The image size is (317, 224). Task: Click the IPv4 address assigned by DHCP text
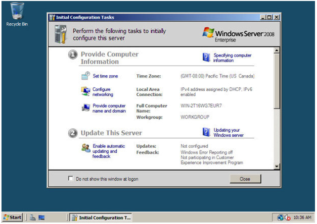tap(216, 92)
